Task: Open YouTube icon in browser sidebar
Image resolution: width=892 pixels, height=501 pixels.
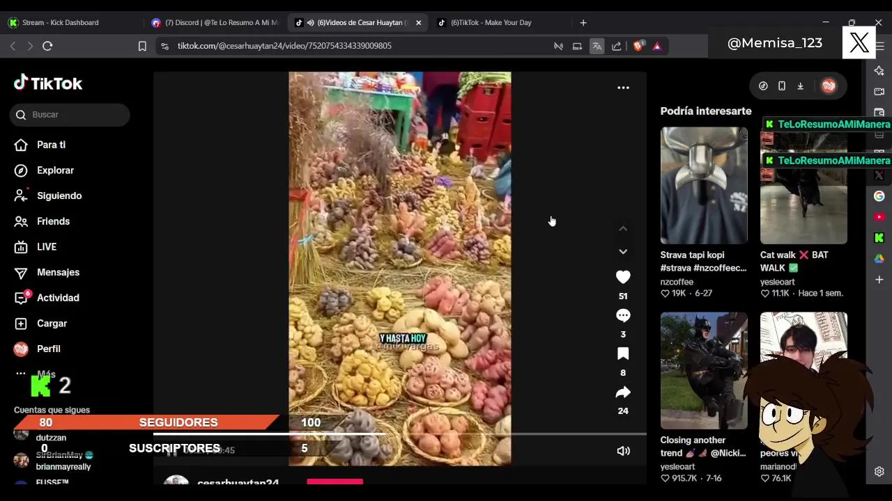Action: coord(879,217)
